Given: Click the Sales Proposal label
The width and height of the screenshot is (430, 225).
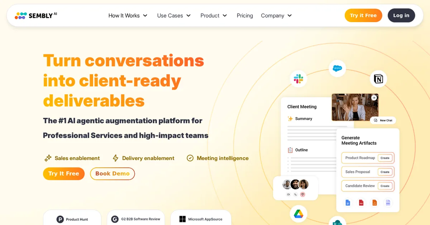Looking at the screenshot, I should pos(358,172).
